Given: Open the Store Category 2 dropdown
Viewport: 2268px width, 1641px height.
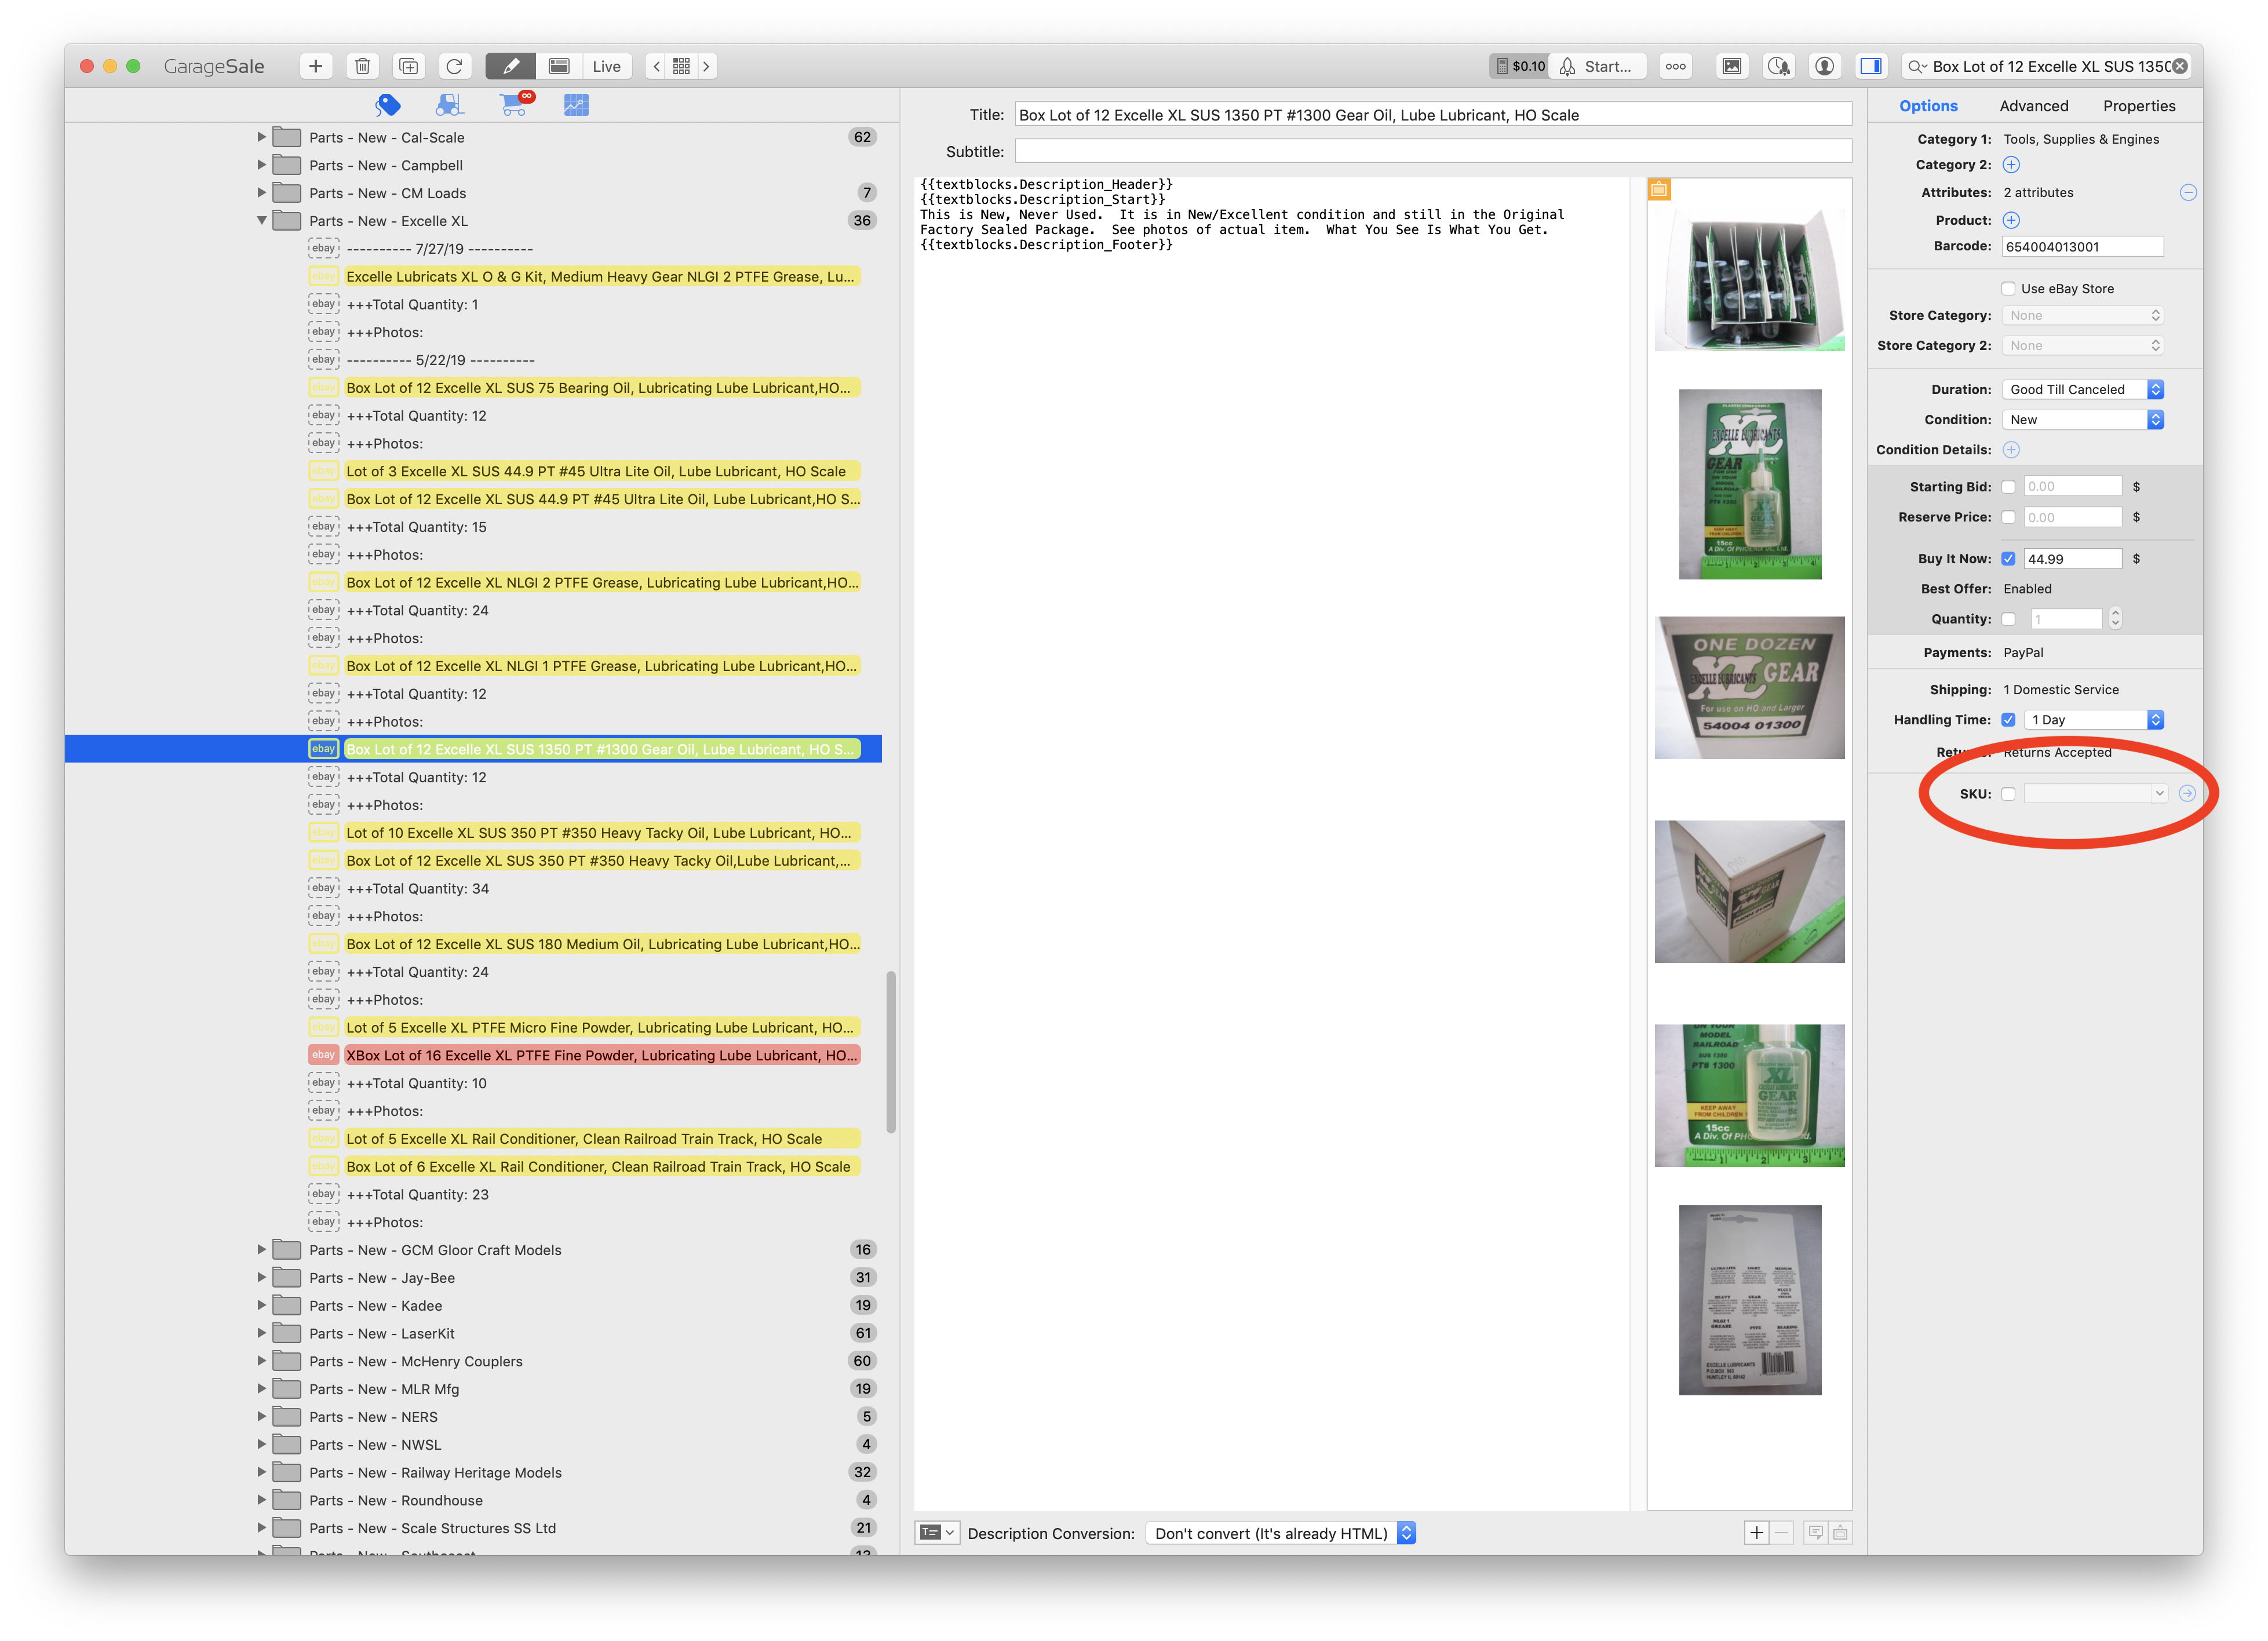Looking at the screenshot, I should tap(2082, 346).
